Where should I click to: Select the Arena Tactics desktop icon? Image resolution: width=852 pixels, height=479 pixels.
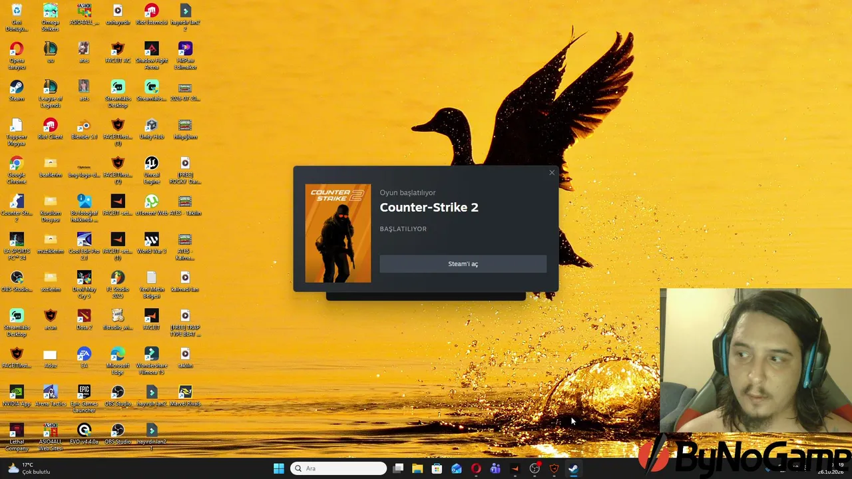pyautogui.click(x=51, y=396)
